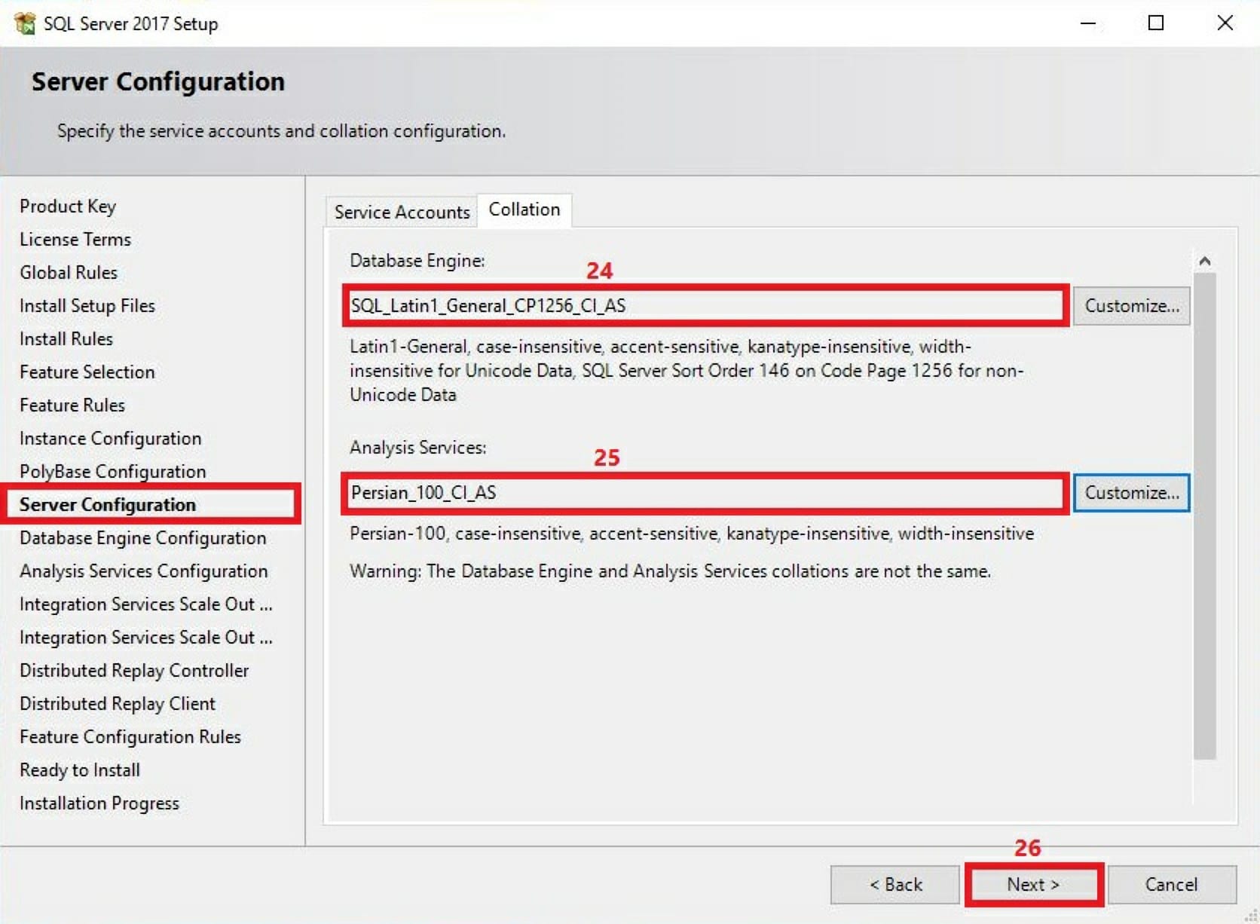Select Product Key in the steps list
This screenshot has height=924, width=1260.
[68, 206]
